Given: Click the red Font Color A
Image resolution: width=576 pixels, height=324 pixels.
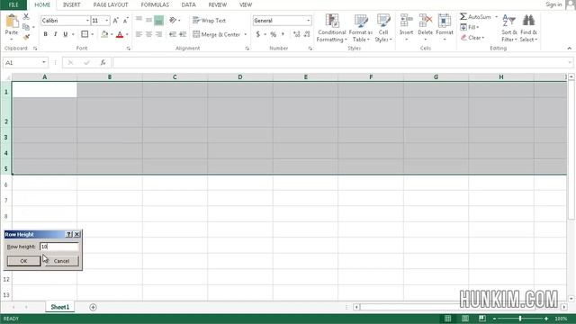Looking at the screenshot, I should point(120,34).
